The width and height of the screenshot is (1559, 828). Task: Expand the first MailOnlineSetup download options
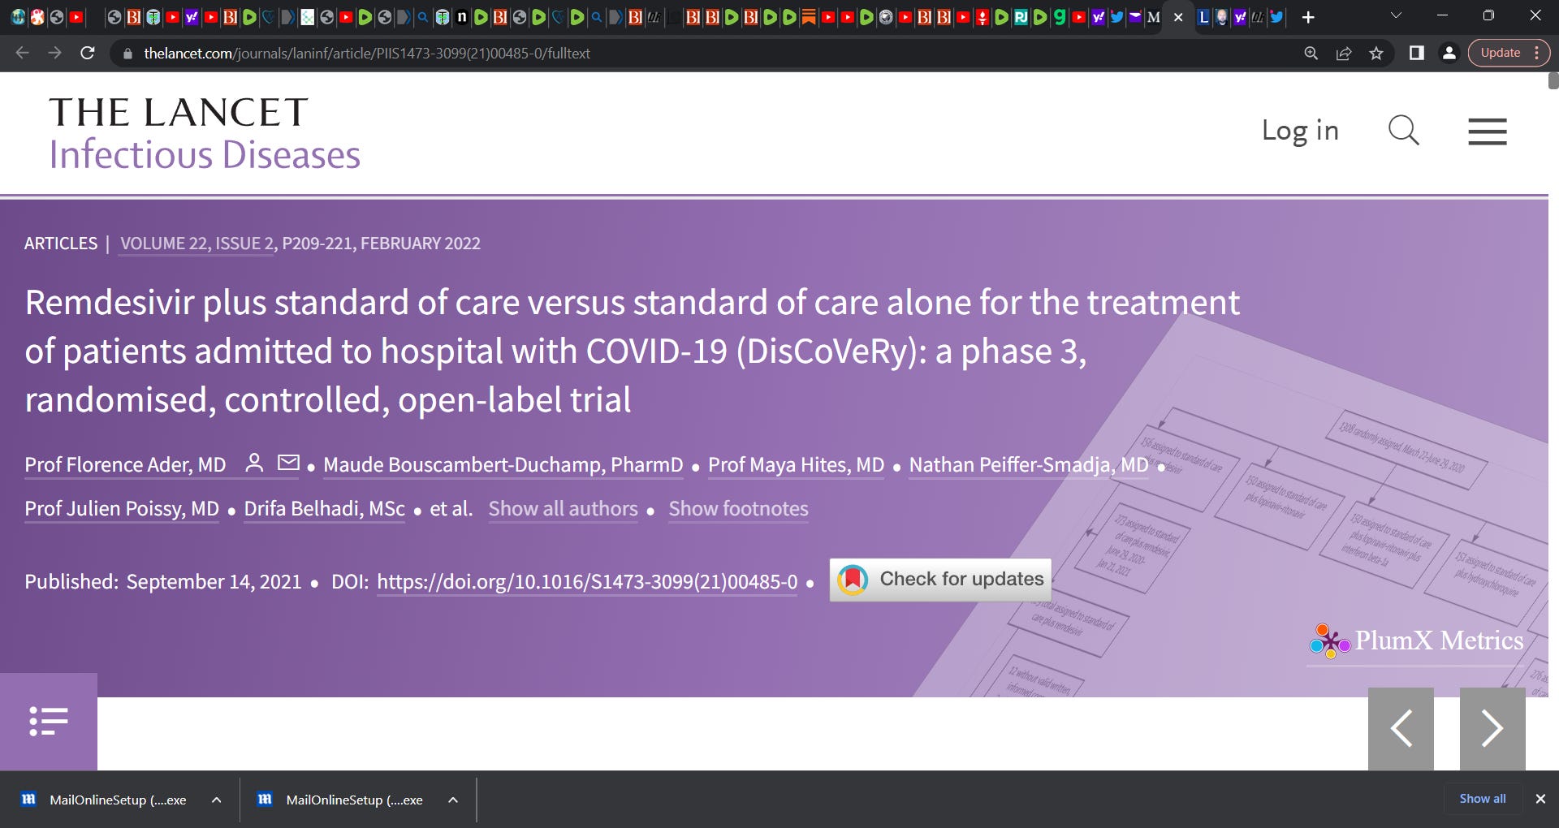pyautogui.click(x=217, y=800)
